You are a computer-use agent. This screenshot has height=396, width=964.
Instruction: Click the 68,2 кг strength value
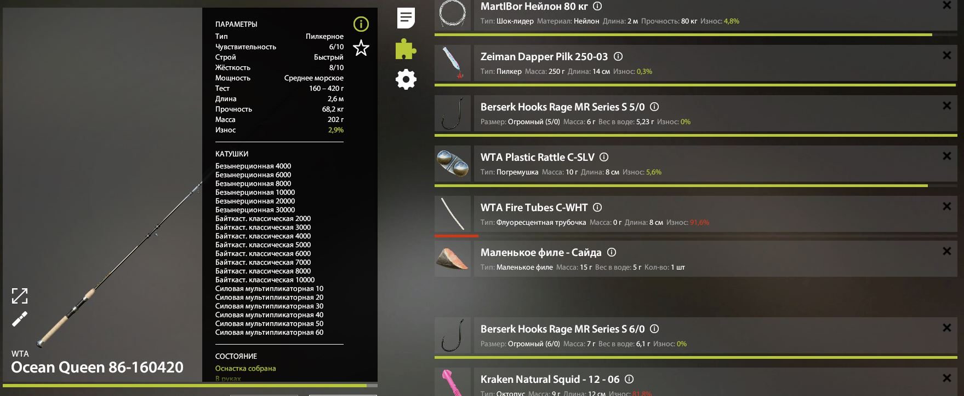click(333, 109)
